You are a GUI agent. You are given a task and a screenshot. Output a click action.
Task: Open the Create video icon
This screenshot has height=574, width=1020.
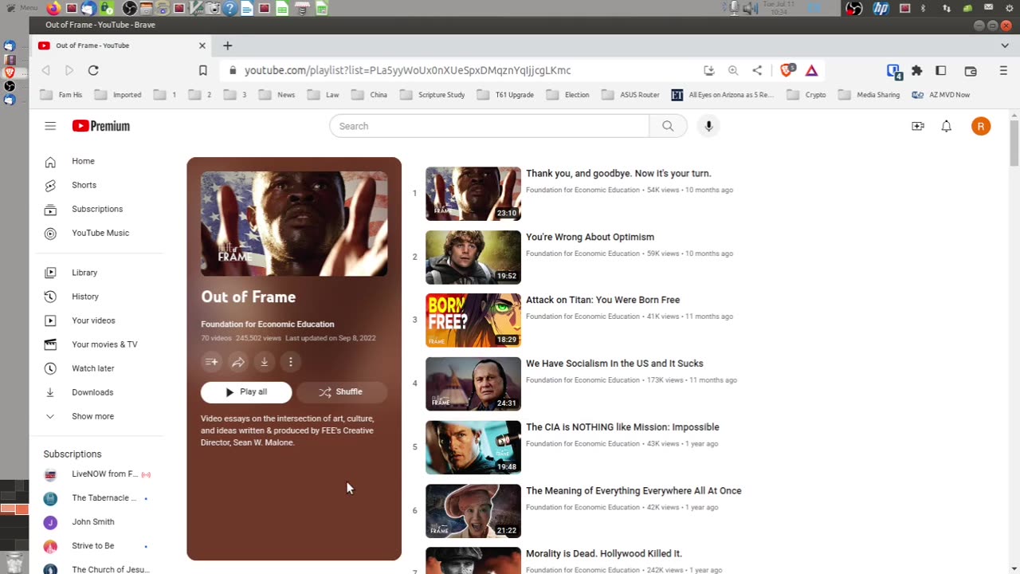pyautogui.click(x=918, y=126)
